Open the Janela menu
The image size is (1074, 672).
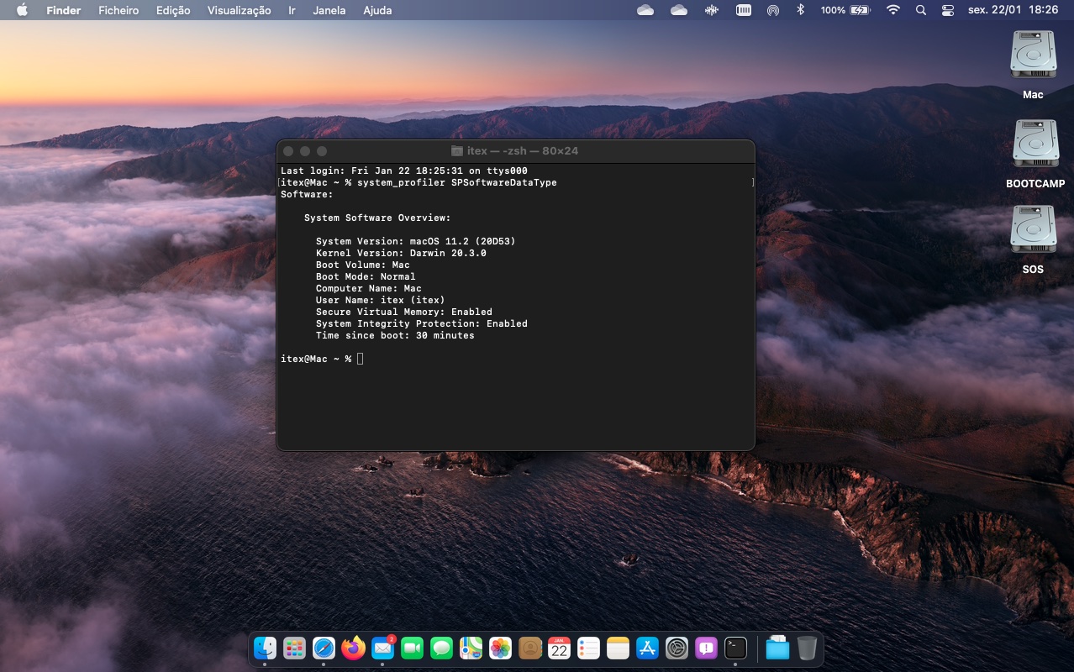click(329, 10)
